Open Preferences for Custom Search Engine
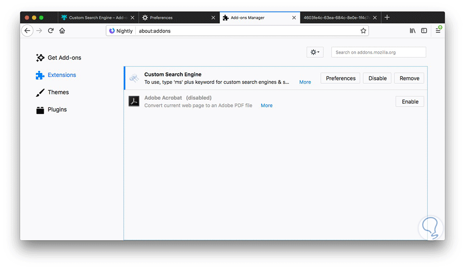This screenshot has width=465, height=269. 340,78
